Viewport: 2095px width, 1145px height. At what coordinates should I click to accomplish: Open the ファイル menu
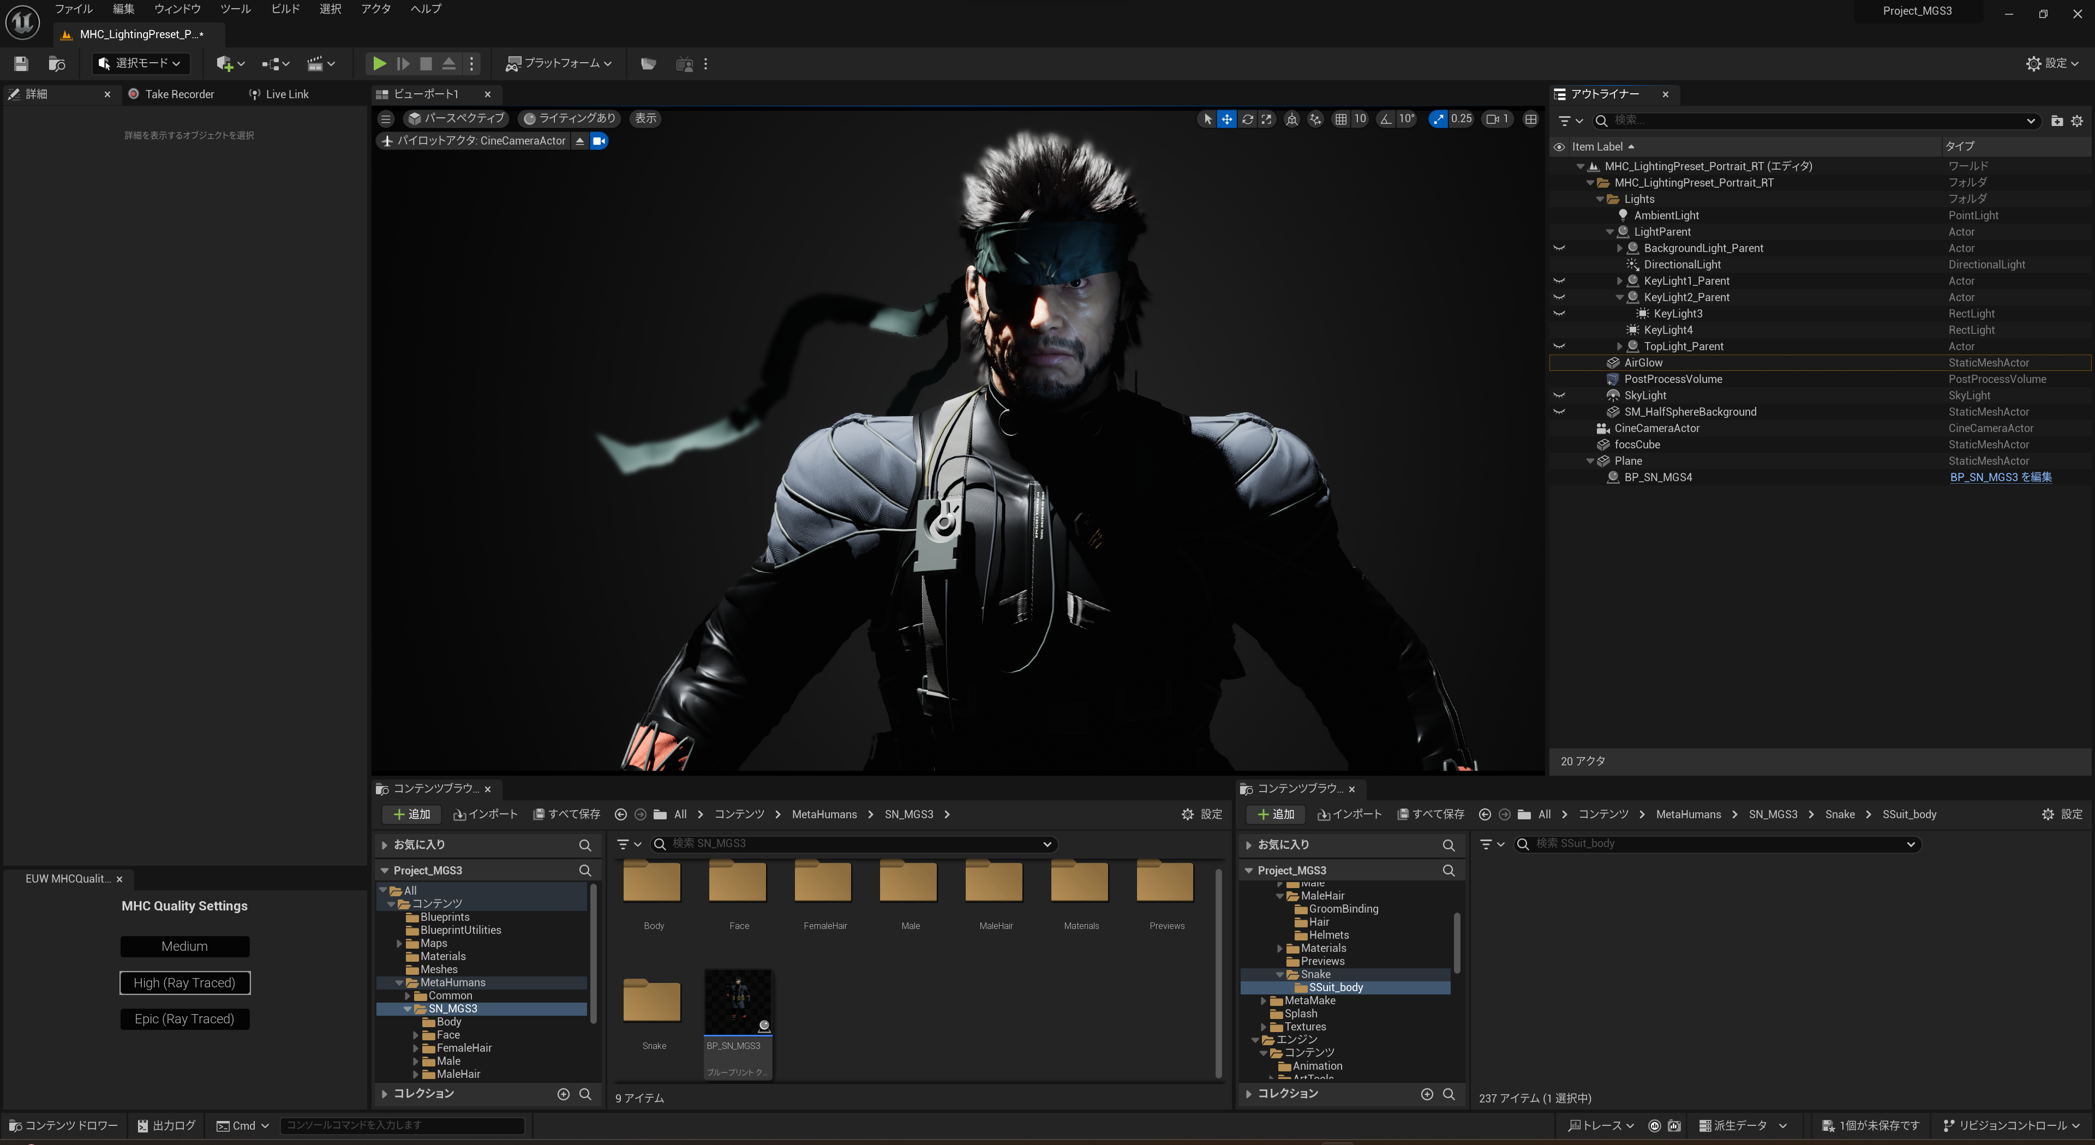pos(73,9)
